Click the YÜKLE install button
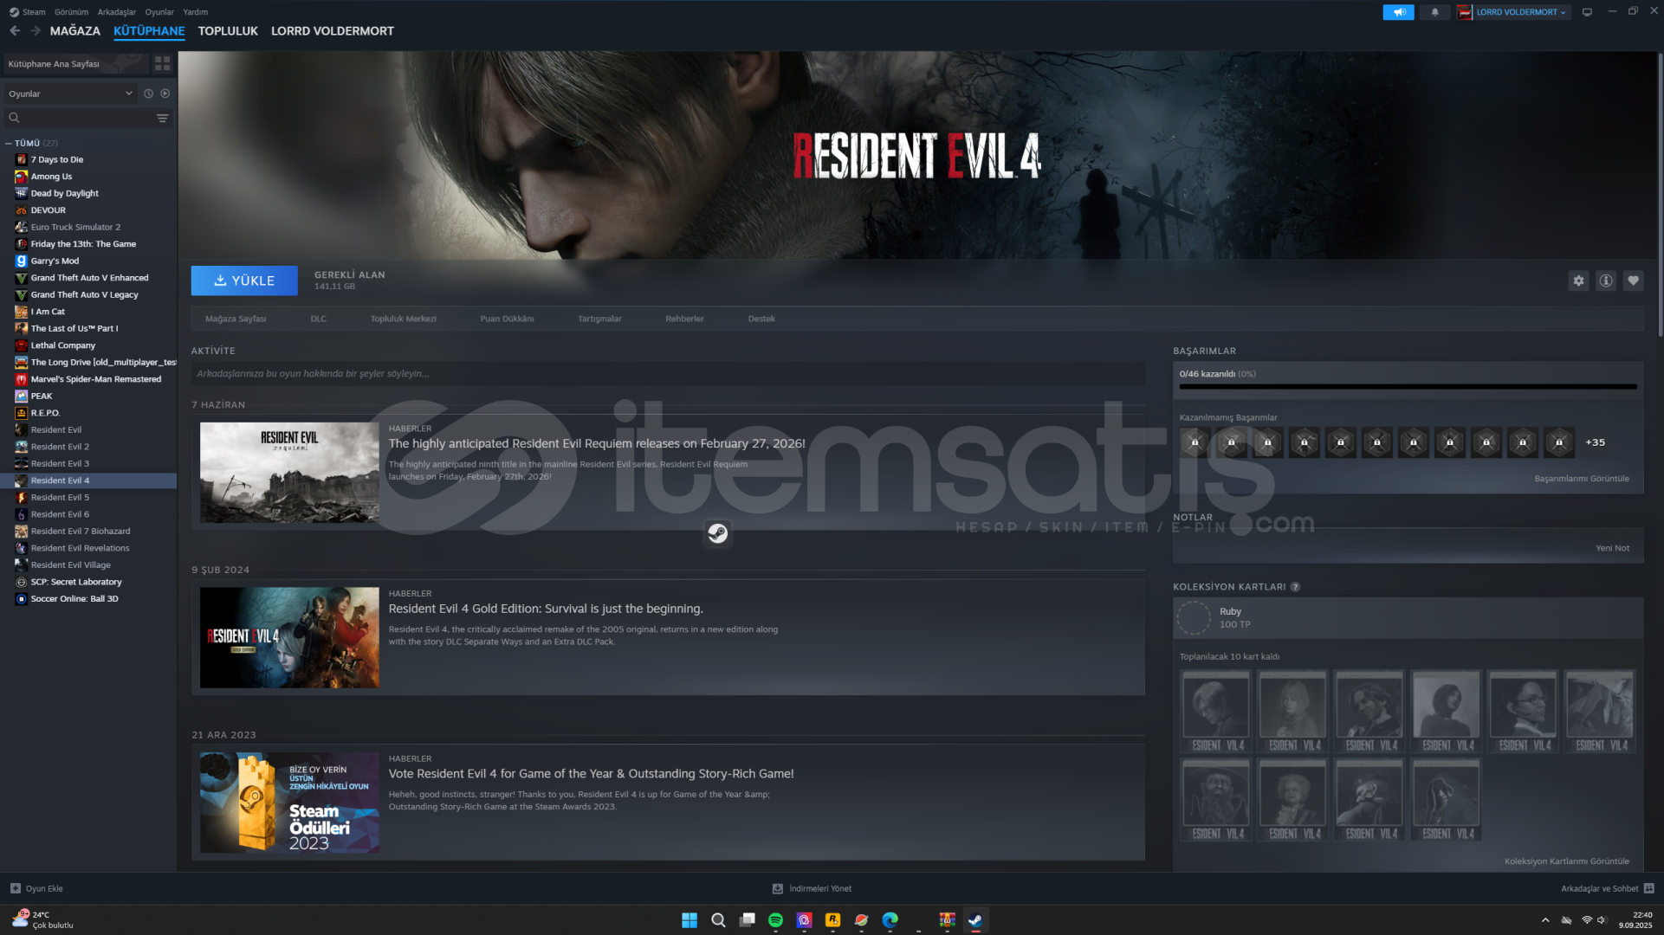 244,280
